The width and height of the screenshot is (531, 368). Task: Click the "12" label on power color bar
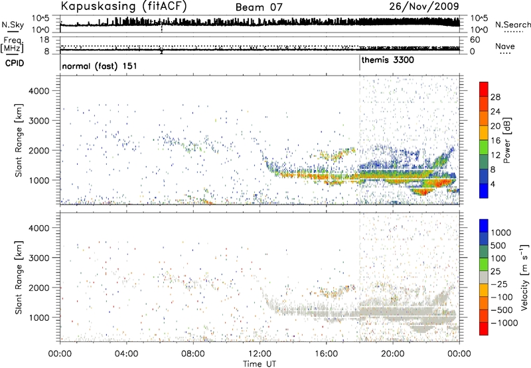tap(495, 155)
